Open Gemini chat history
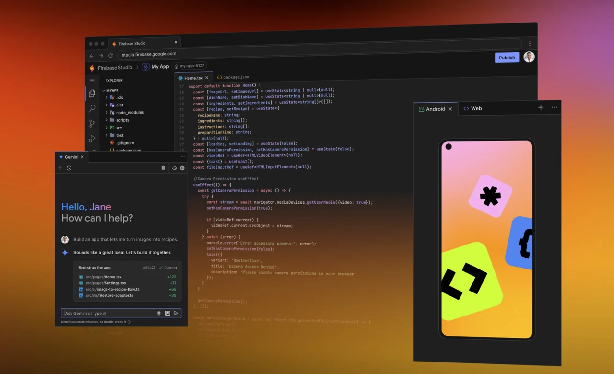The height and width of the screenshot is (374, 614). click(69, 168)
